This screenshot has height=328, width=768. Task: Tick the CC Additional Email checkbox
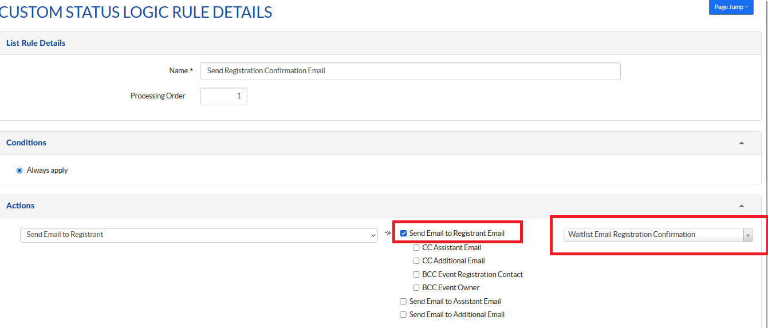pyautogui.click(x=416, y=261)
